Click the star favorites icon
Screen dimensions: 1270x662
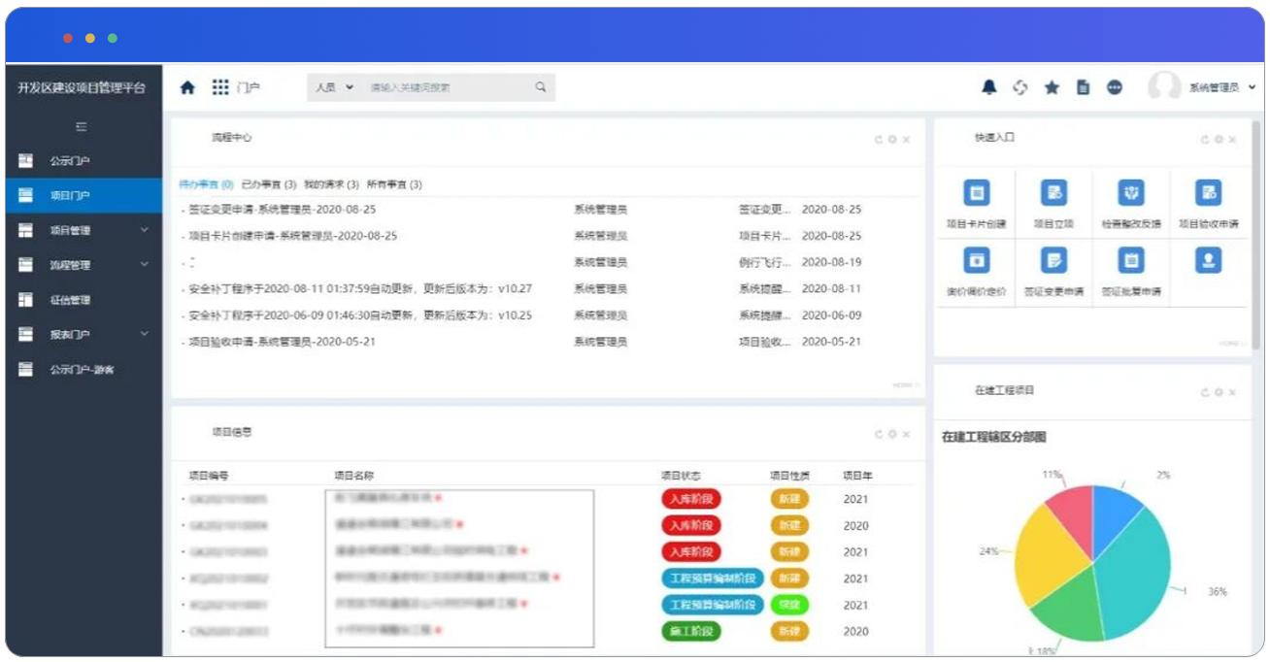coord(1052,87)
